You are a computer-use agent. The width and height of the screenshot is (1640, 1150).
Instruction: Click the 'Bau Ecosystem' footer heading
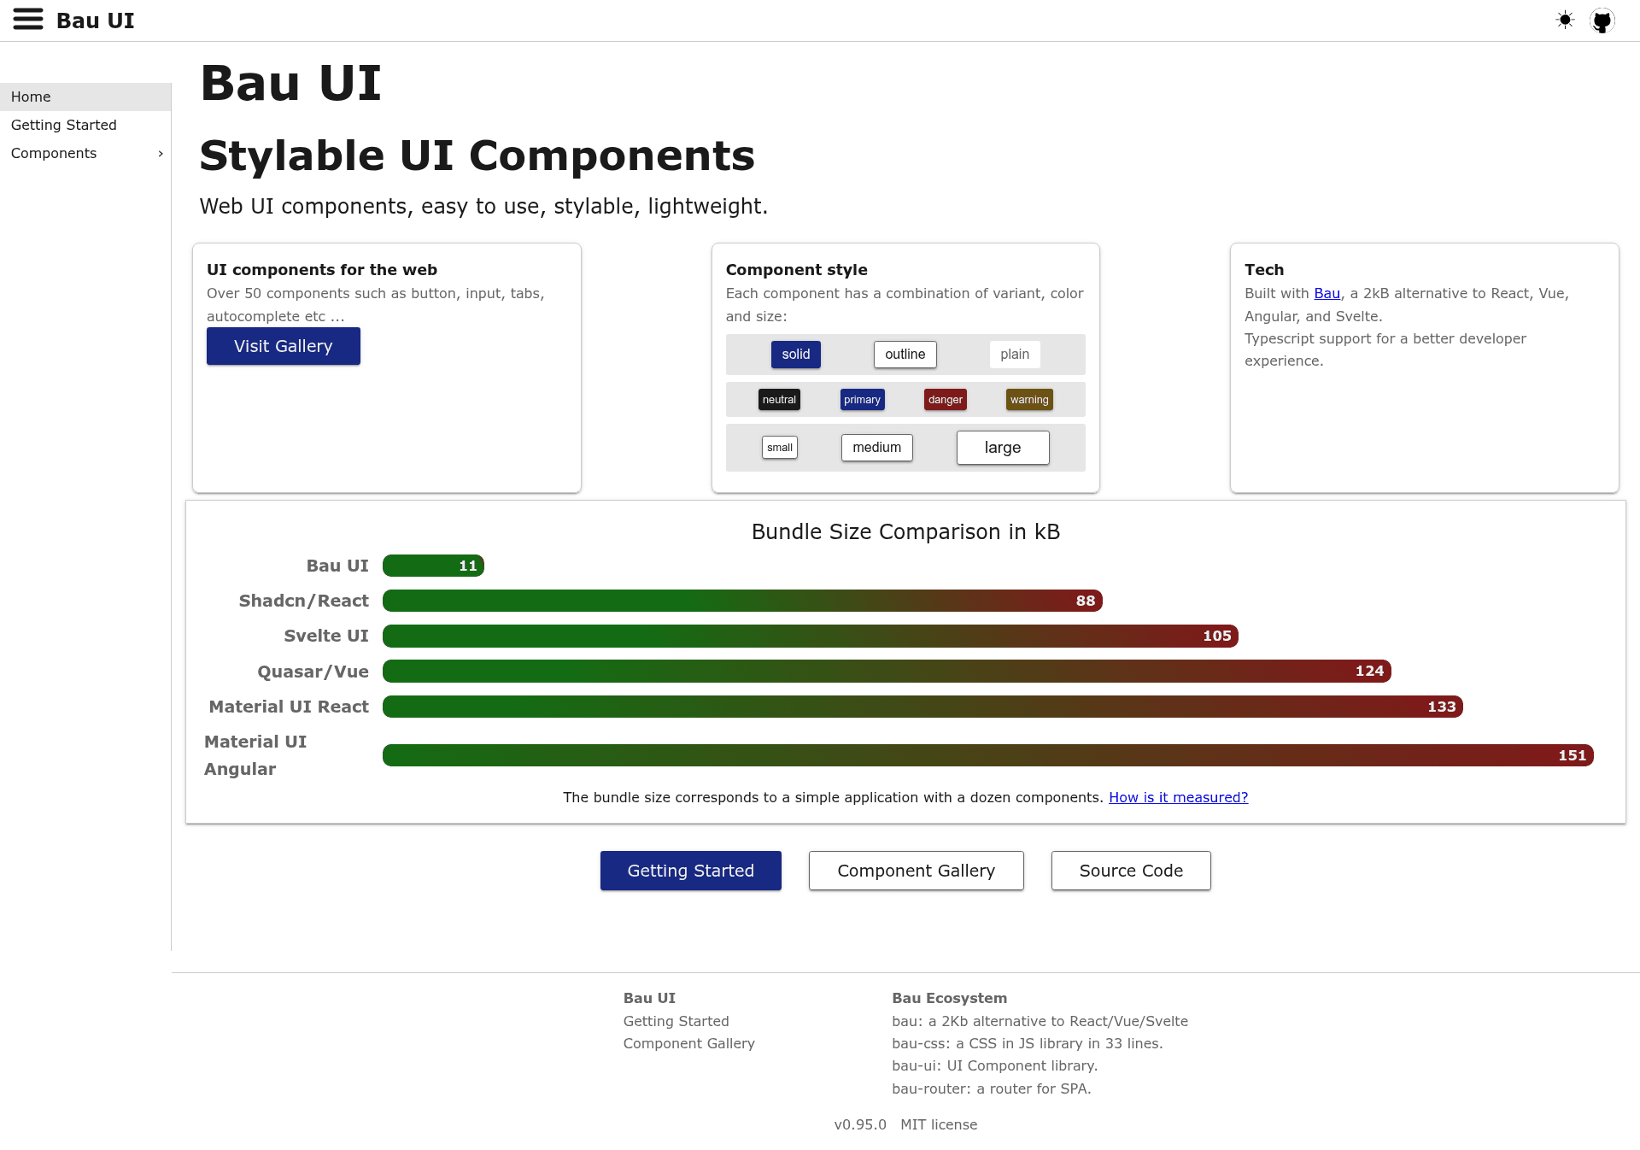coord(950,998)
